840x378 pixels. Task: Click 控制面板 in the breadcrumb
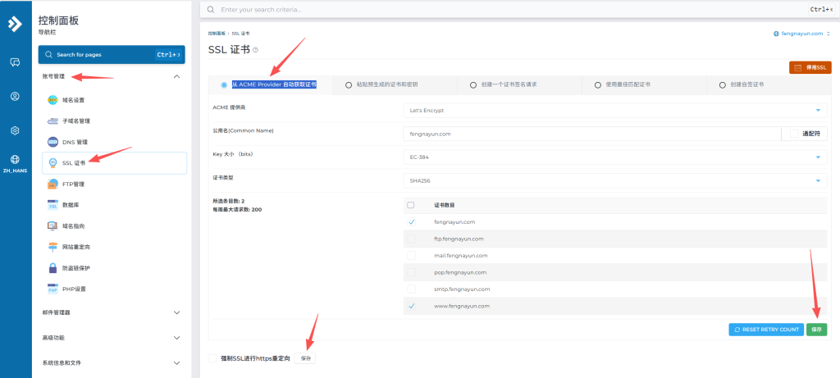click(215, 34)
